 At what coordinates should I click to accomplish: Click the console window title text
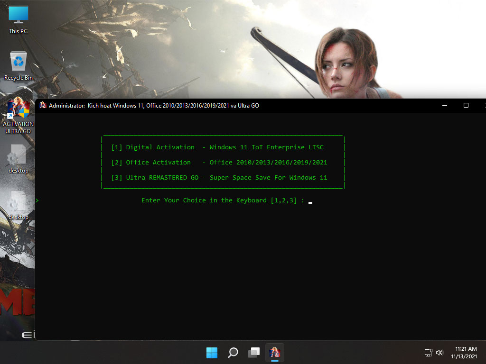point(154,106)
